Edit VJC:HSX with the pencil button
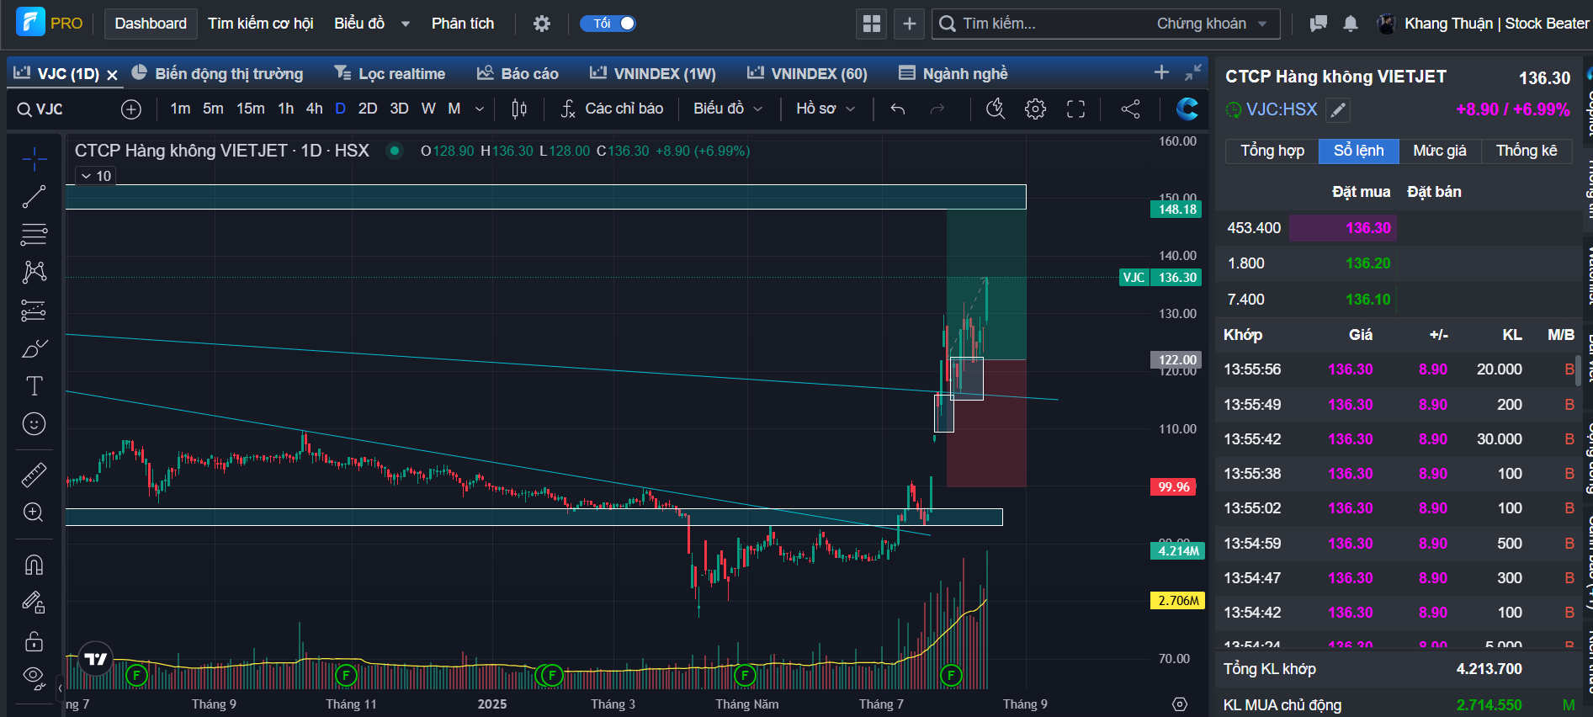Viewport: 1593px width, 717px height. pyautogui.click(x=1338, y=109)
